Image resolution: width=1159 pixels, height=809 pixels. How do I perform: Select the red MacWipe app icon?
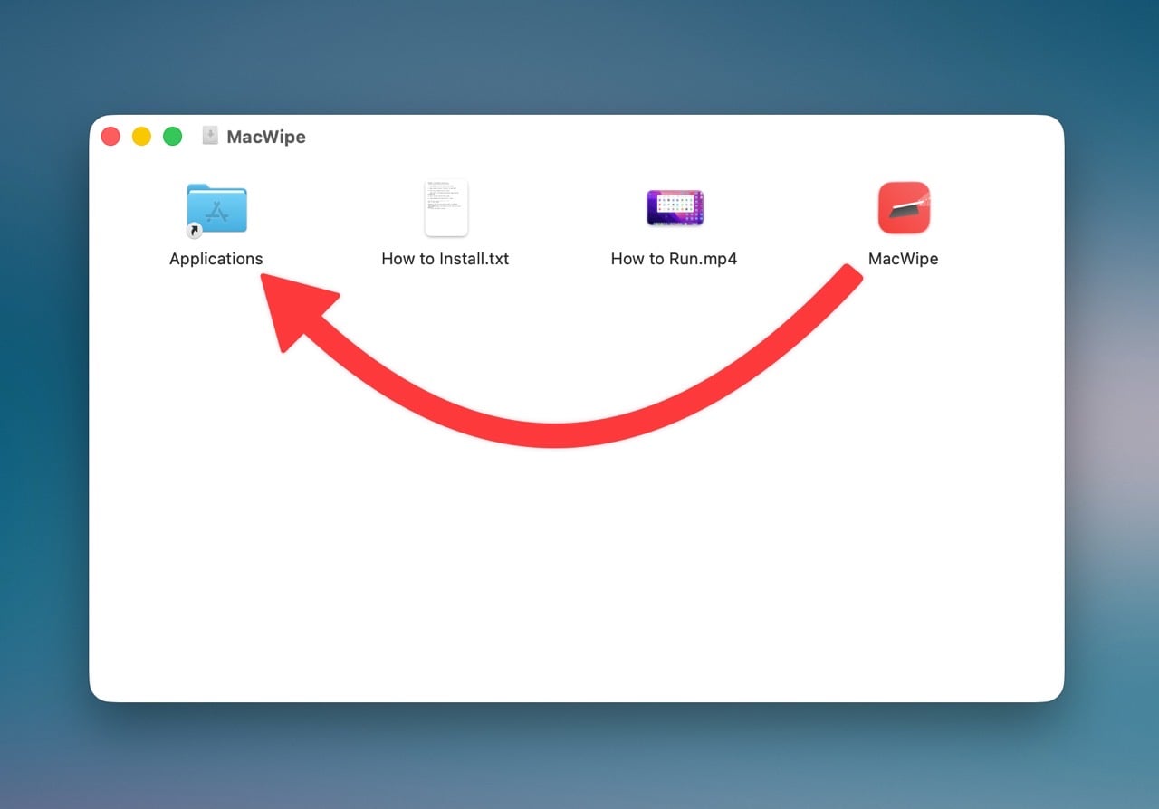[x=904, y=208]
